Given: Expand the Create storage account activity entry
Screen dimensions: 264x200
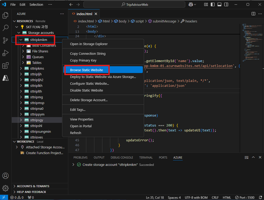Looking at the screenshot, I should point(73,165).
